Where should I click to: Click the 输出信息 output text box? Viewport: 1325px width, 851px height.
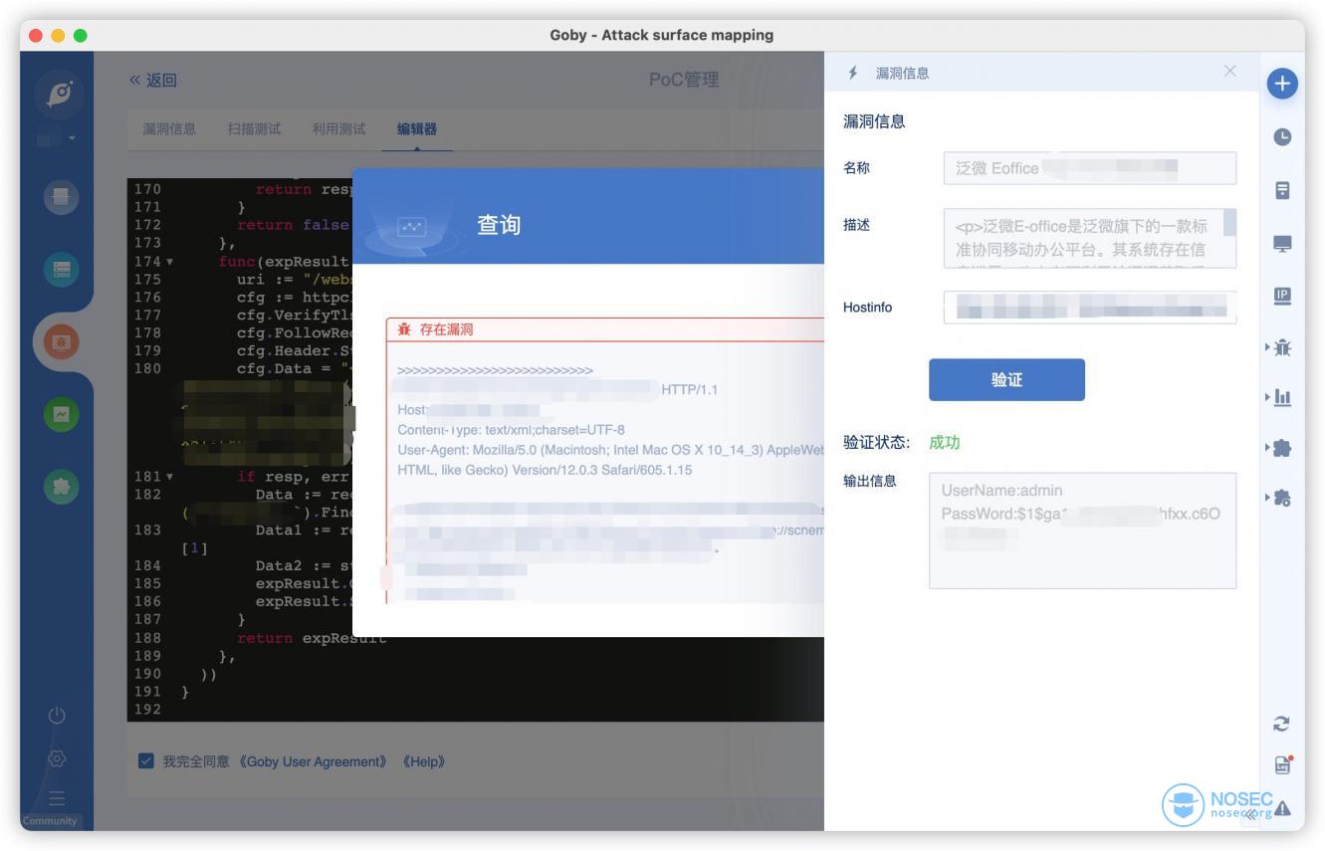point(1083,531)
